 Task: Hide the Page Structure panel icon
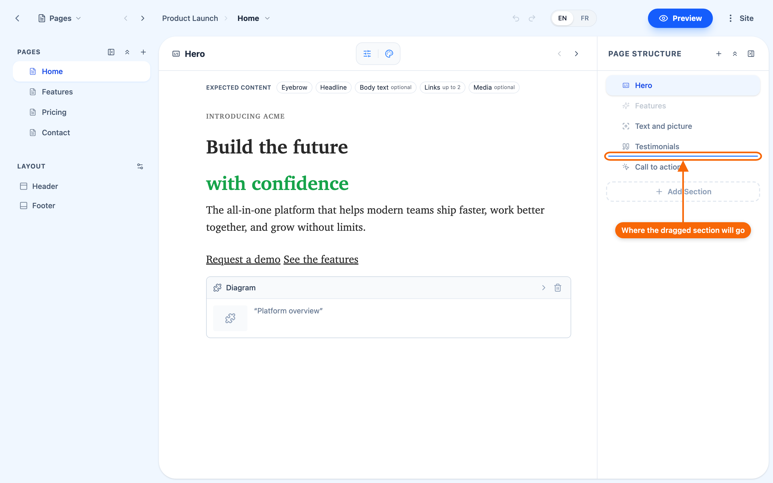coord(751,54)
